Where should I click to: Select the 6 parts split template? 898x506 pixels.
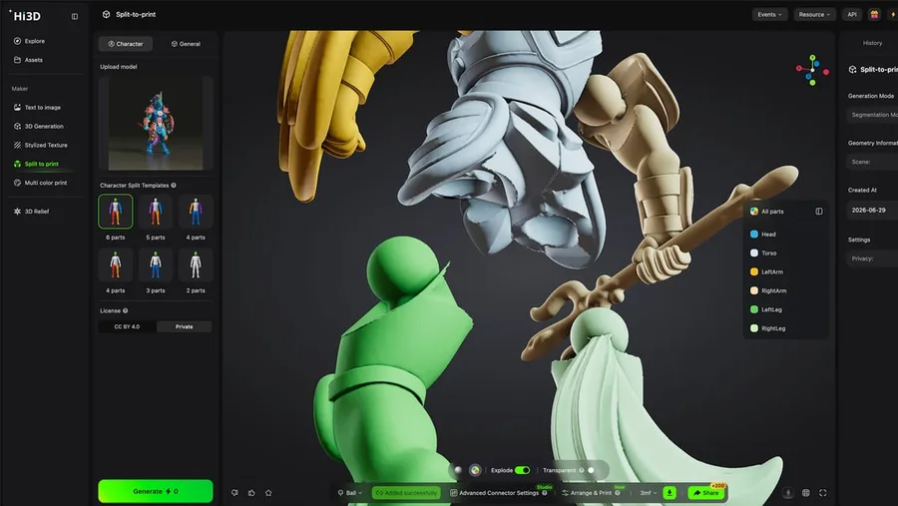pyautogui.click(x=115, y=212)
